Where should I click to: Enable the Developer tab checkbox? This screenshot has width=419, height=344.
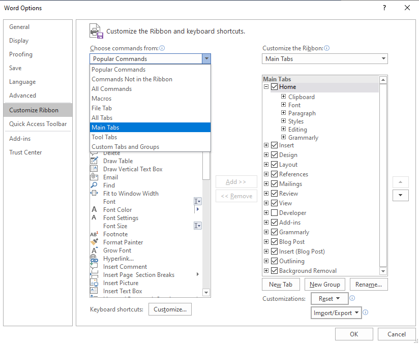point(274,213)
